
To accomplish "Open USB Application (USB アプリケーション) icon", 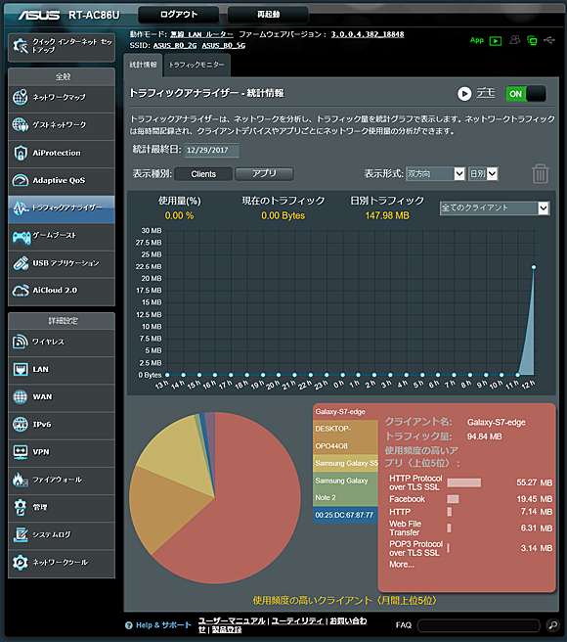I will (x=21, y=263).
